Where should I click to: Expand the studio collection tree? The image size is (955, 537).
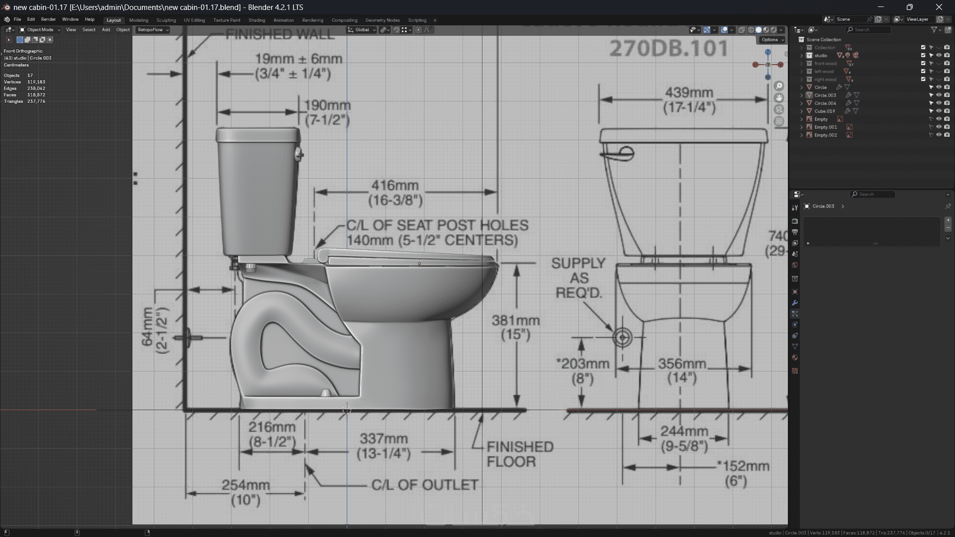coord(801,55)
